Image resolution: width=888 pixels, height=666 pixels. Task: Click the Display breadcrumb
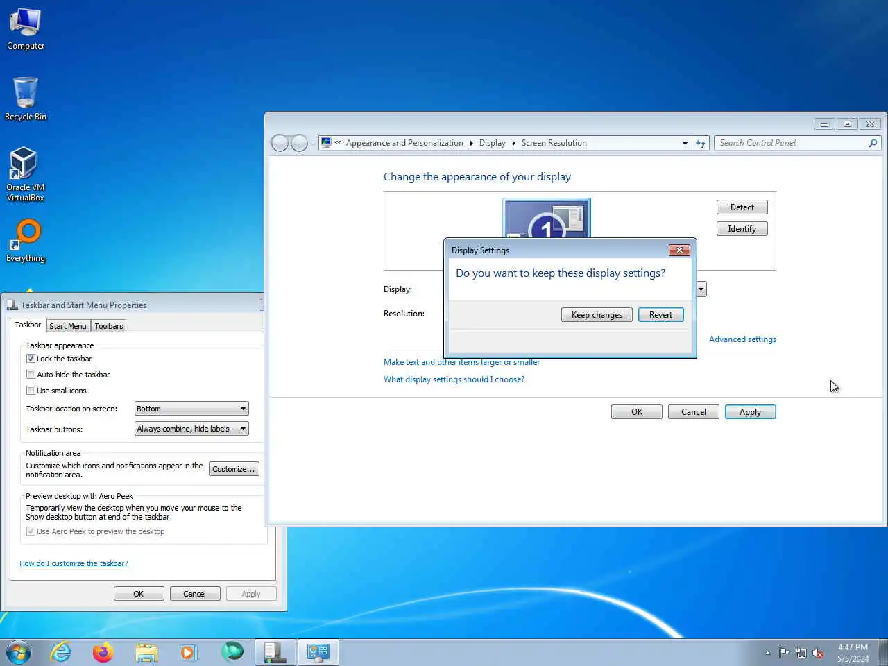(493, 143)
